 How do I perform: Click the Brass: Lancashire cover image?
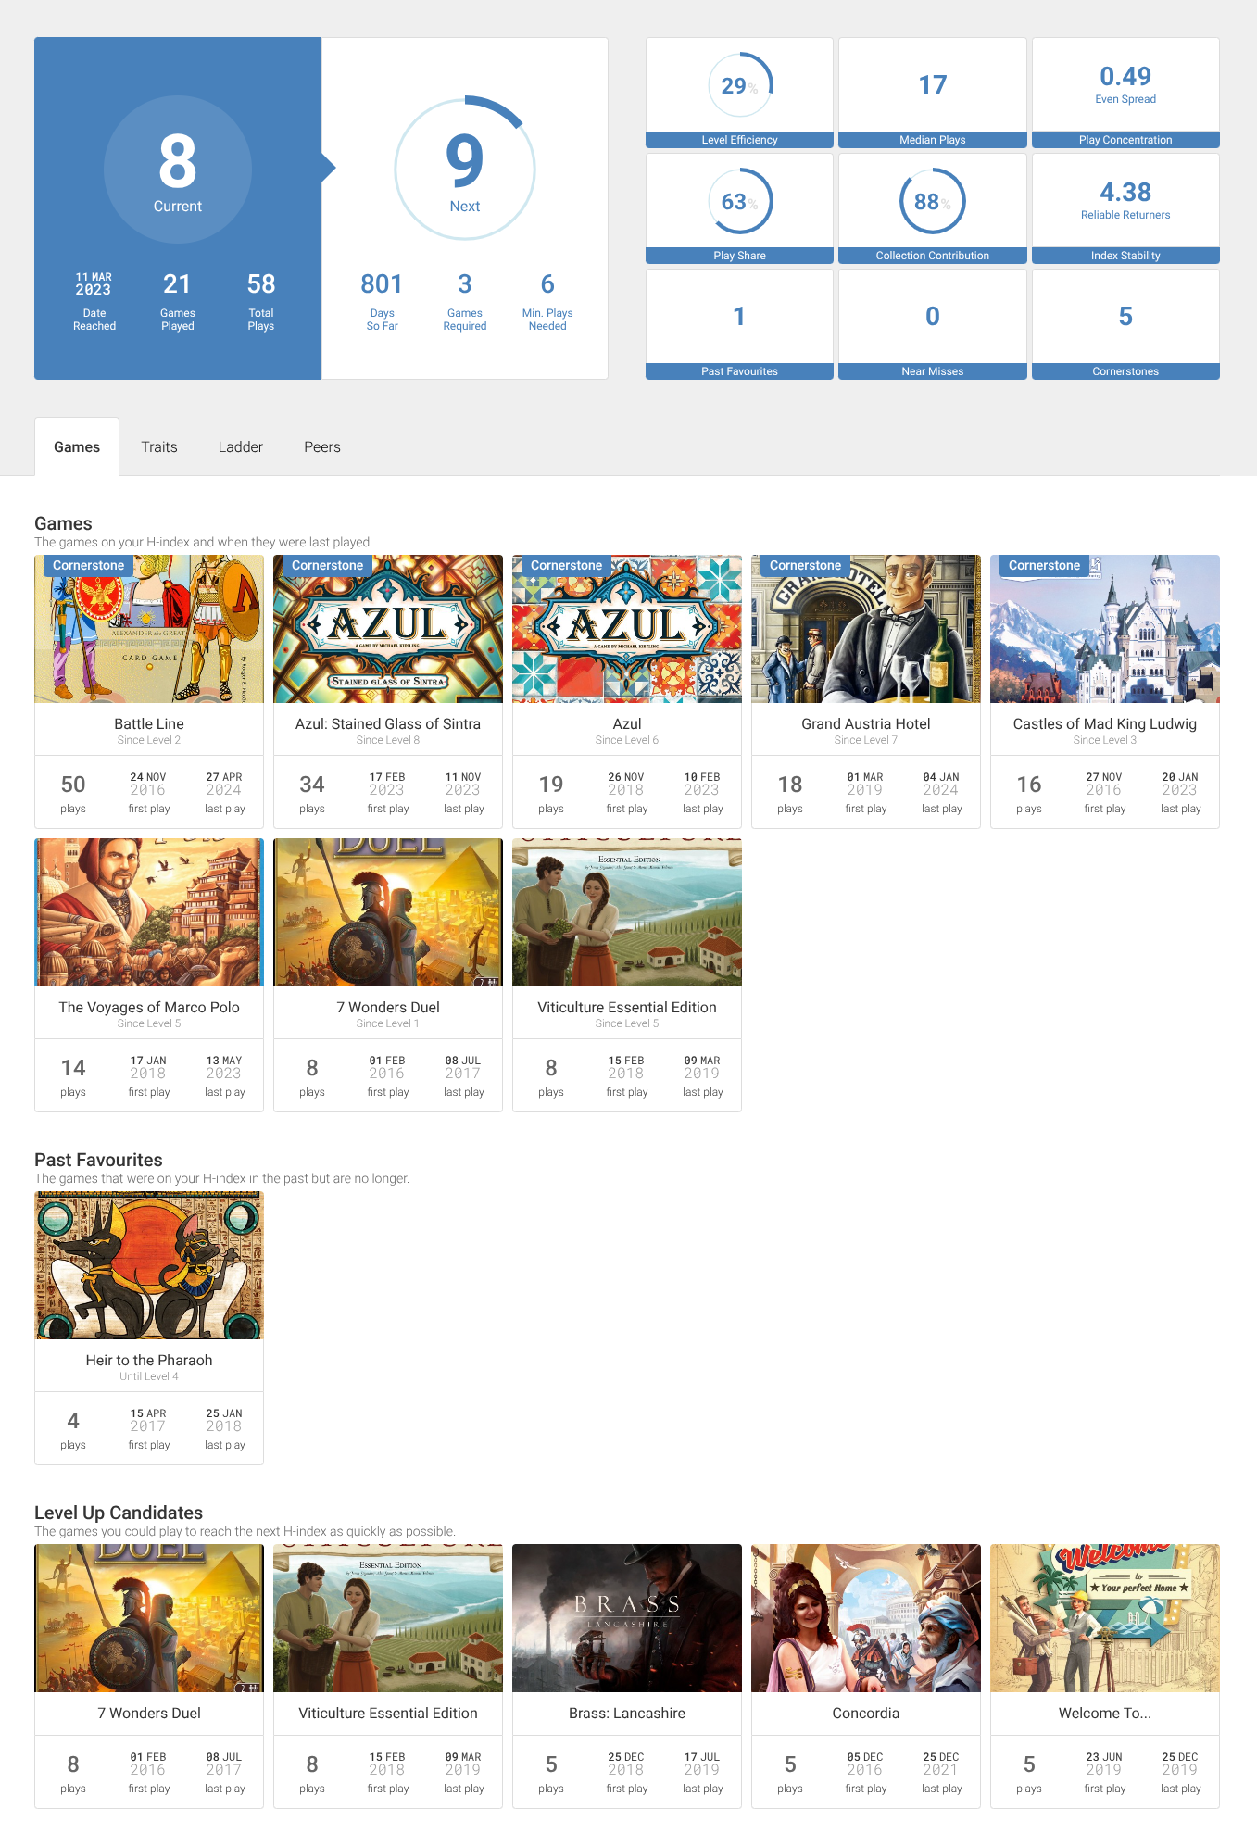(x=627, y=1618)
